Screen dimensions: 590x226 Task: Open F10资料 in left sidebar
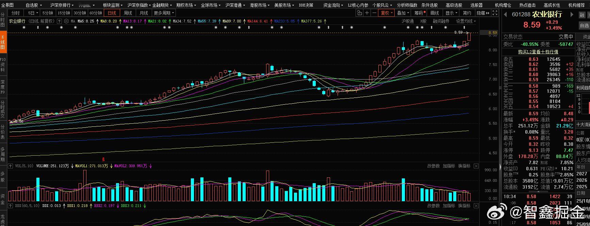(x=3, y=65)
